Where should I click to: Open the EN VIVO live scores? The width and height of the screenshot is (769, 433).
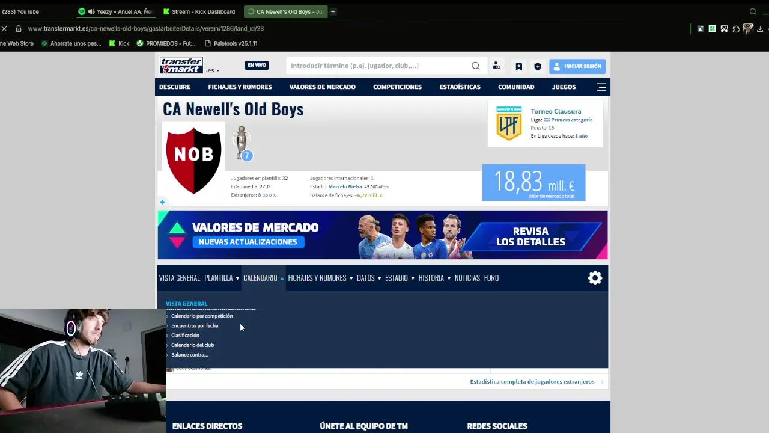[x=257, y=65]
